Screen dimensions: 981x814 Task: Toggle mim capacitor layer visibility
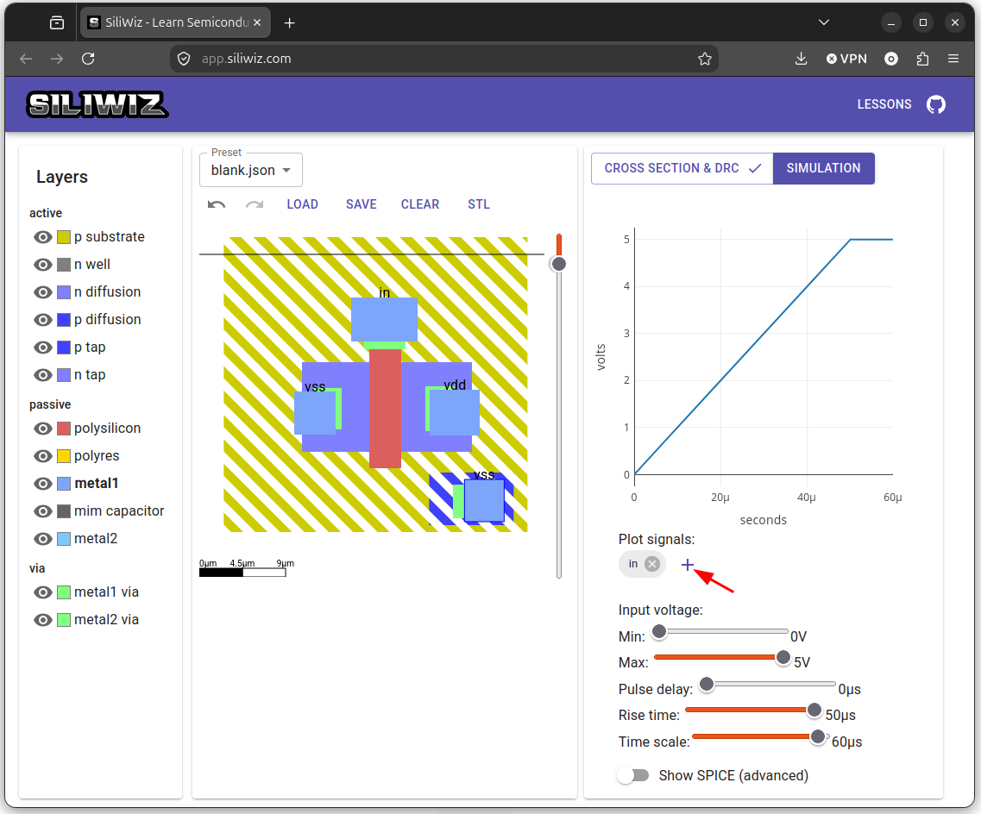(42, 510)
